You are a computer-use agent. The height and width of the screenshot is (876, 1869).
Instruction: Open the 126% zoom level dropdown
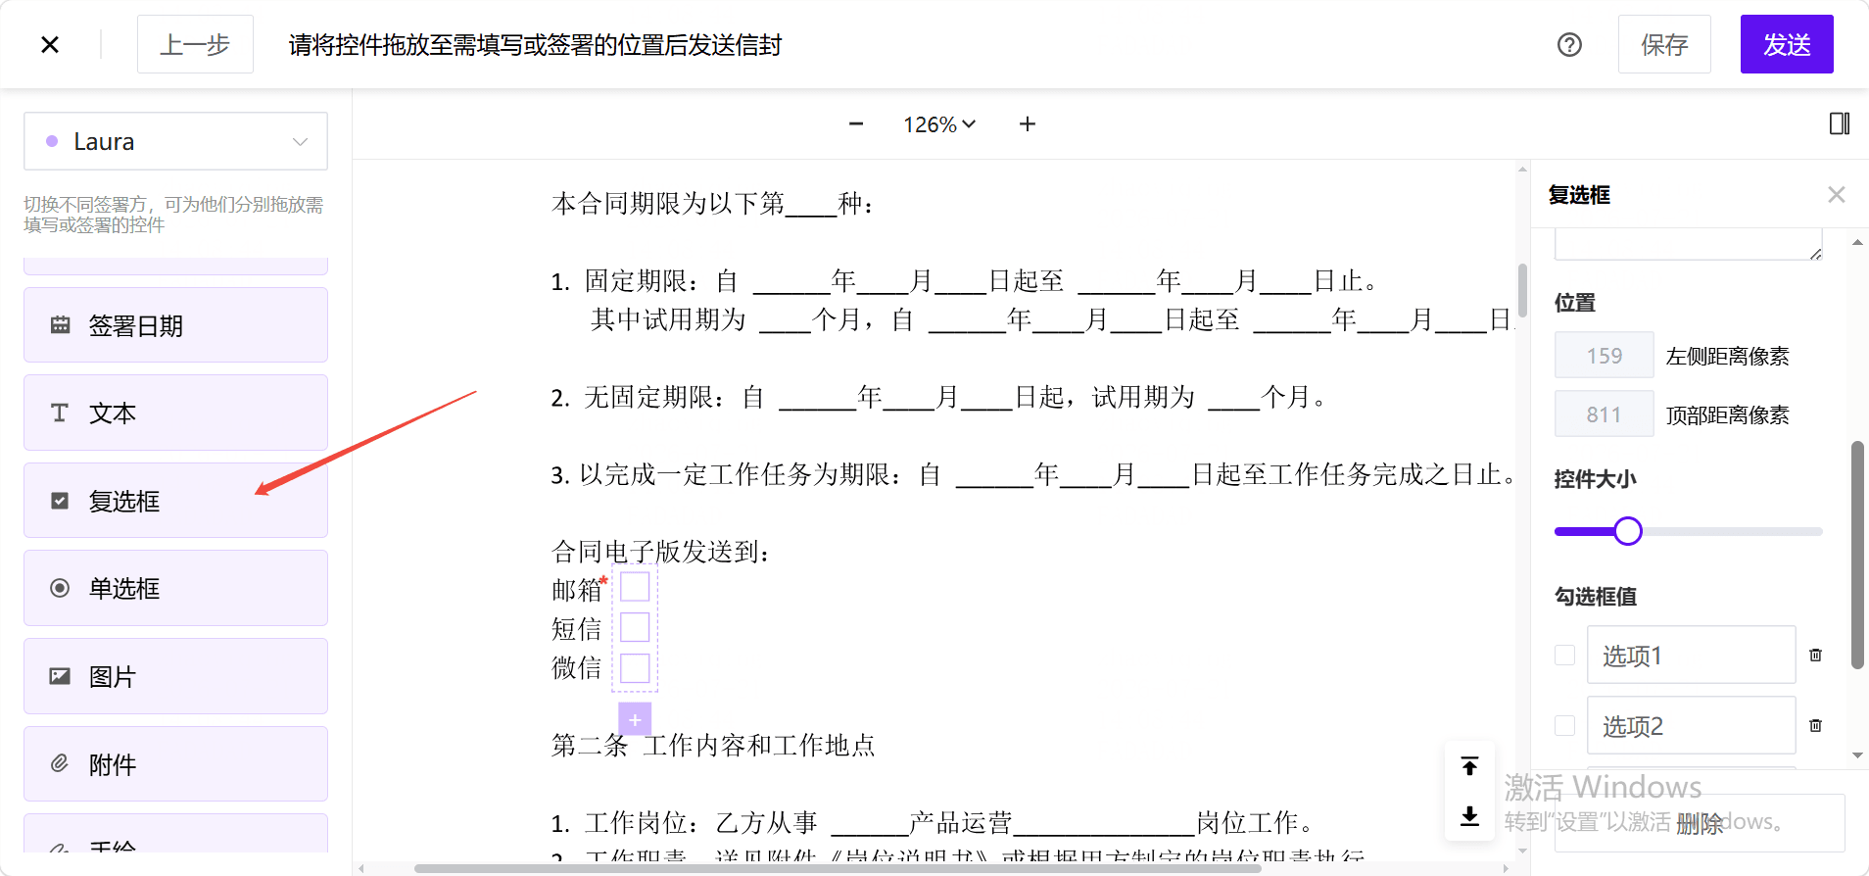[x=939, y=124]
